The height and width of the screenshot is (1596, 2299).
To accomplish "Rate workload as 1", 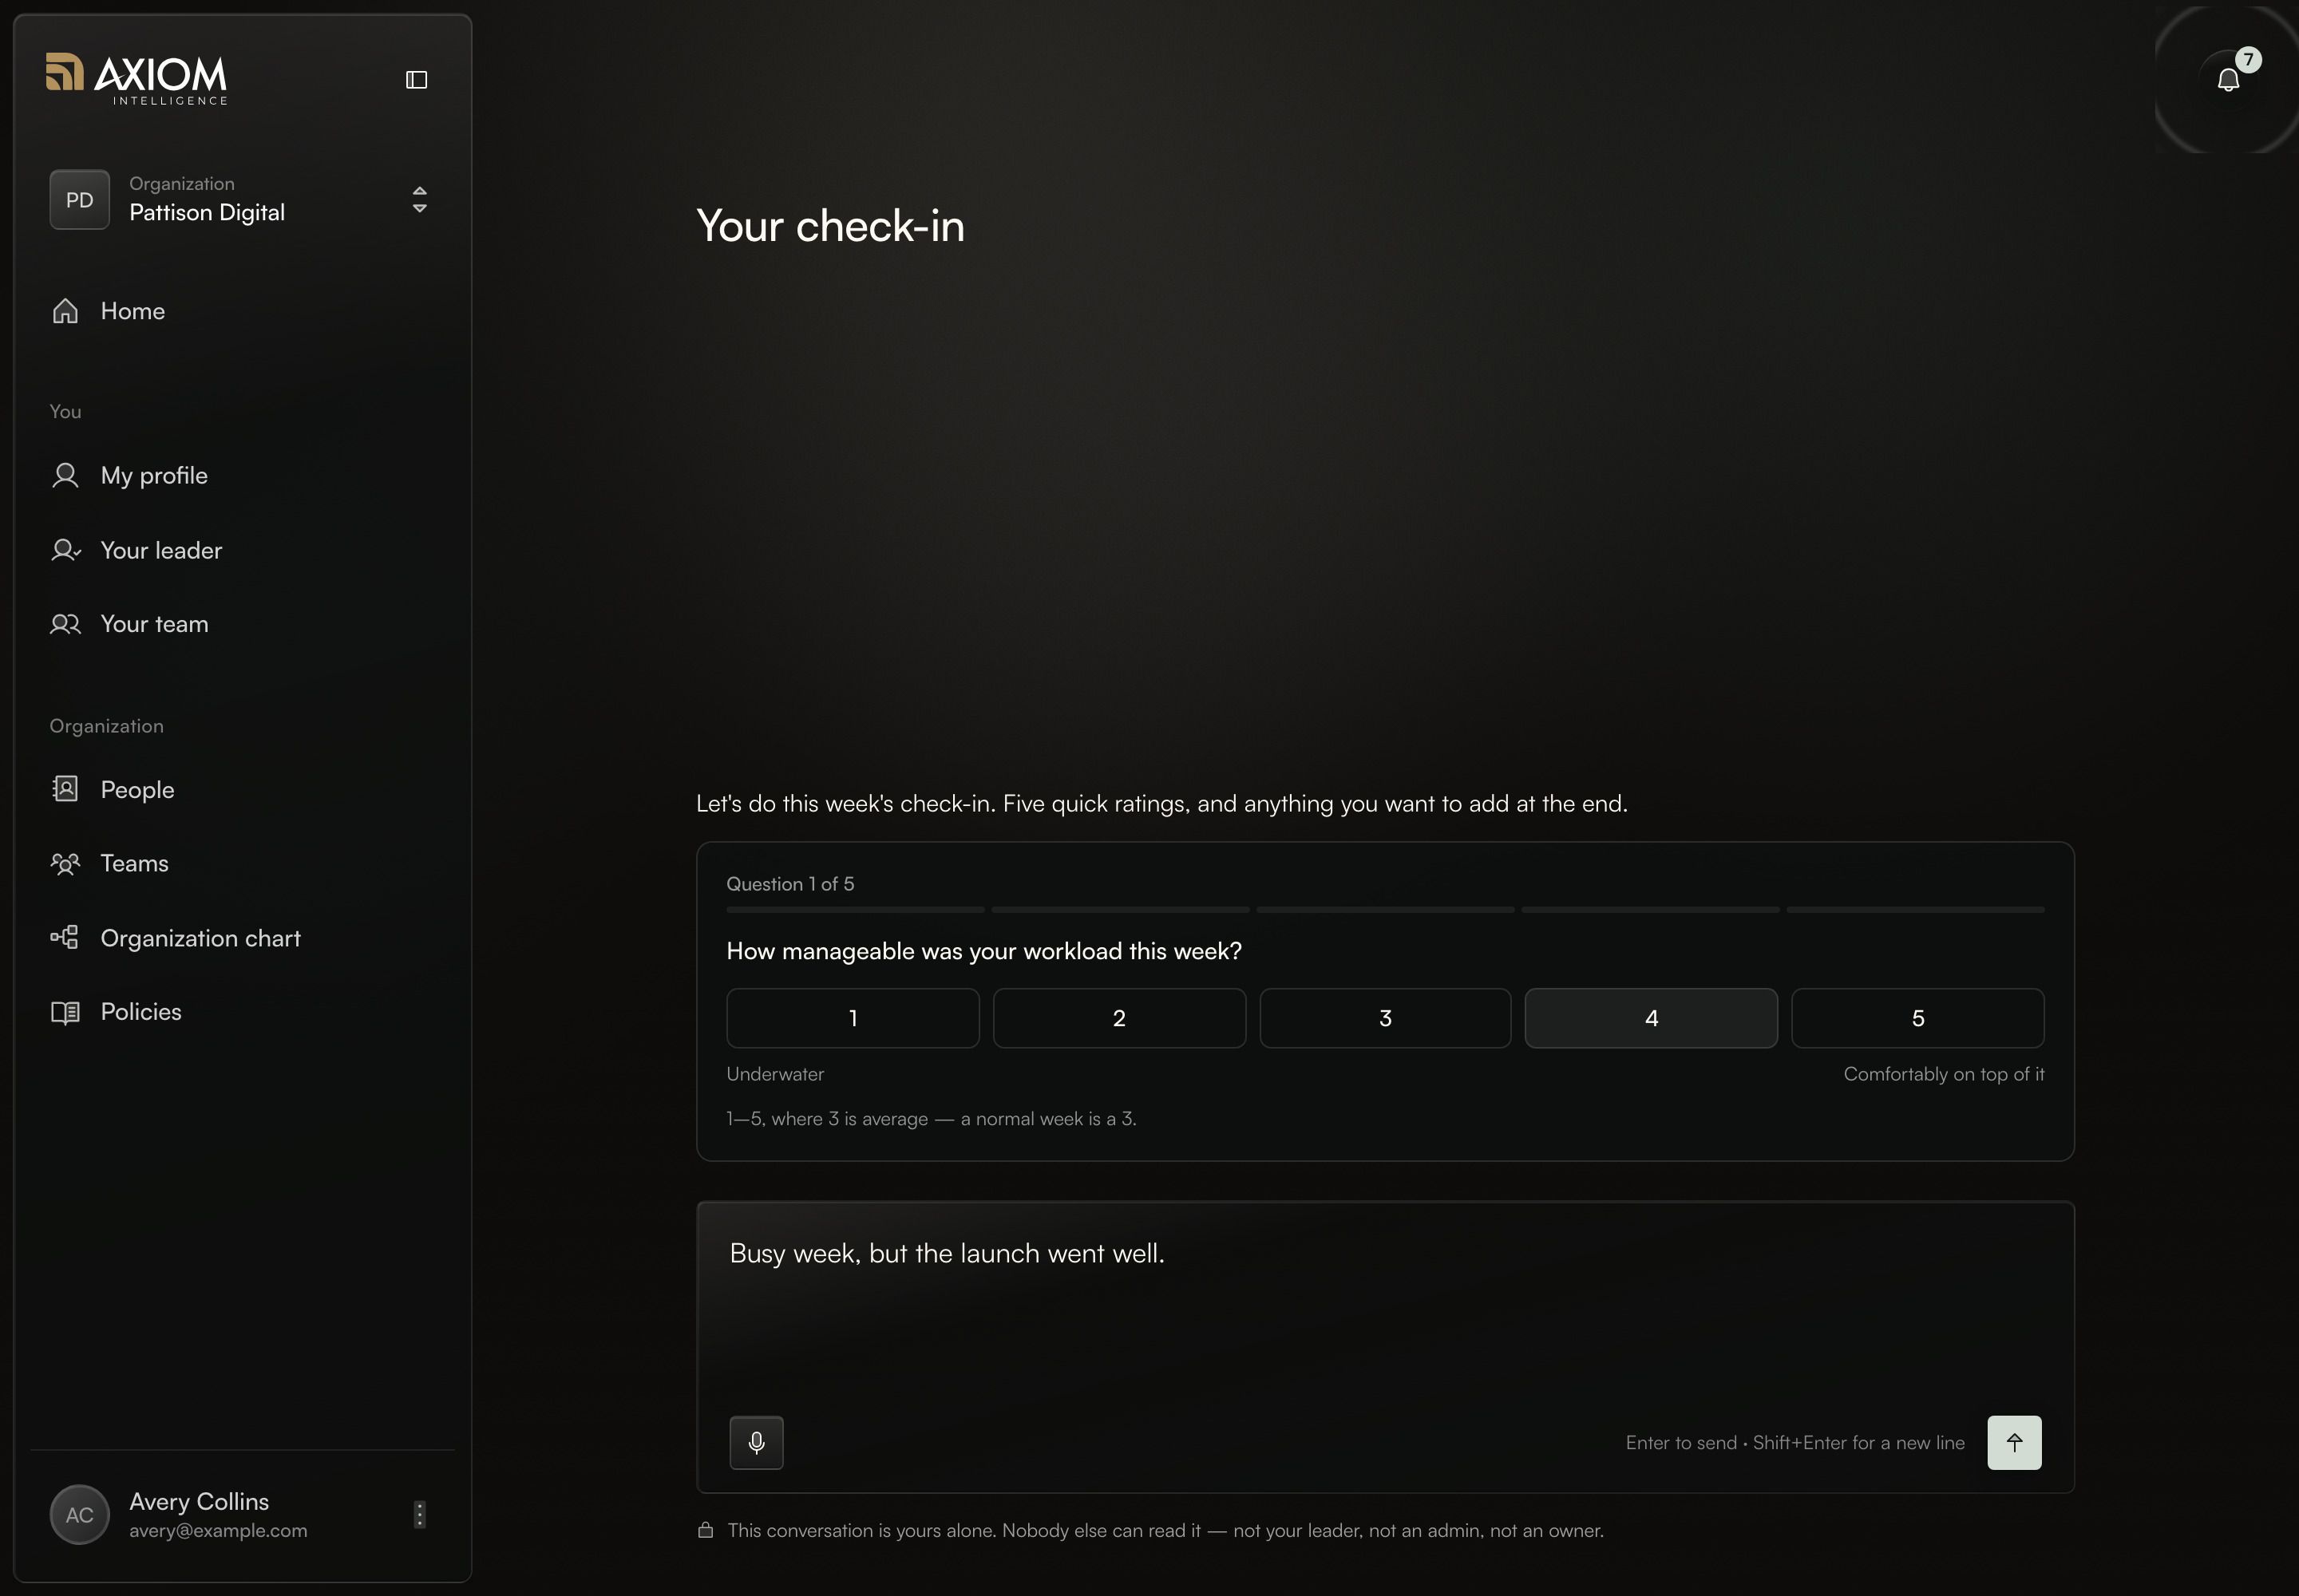I will [x=853, y=1018].
